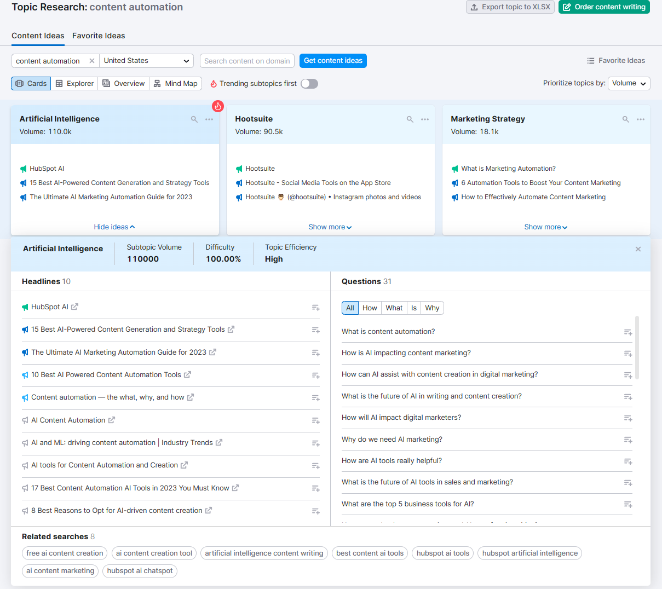Open Prioritize topics by Volume dropdown
Viewport: 662px width, 589px height.
(629, 83)
